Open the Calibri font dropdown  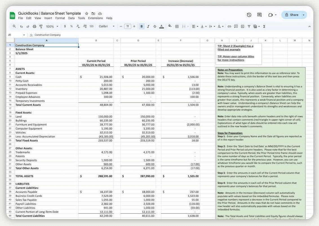point(107,26)
